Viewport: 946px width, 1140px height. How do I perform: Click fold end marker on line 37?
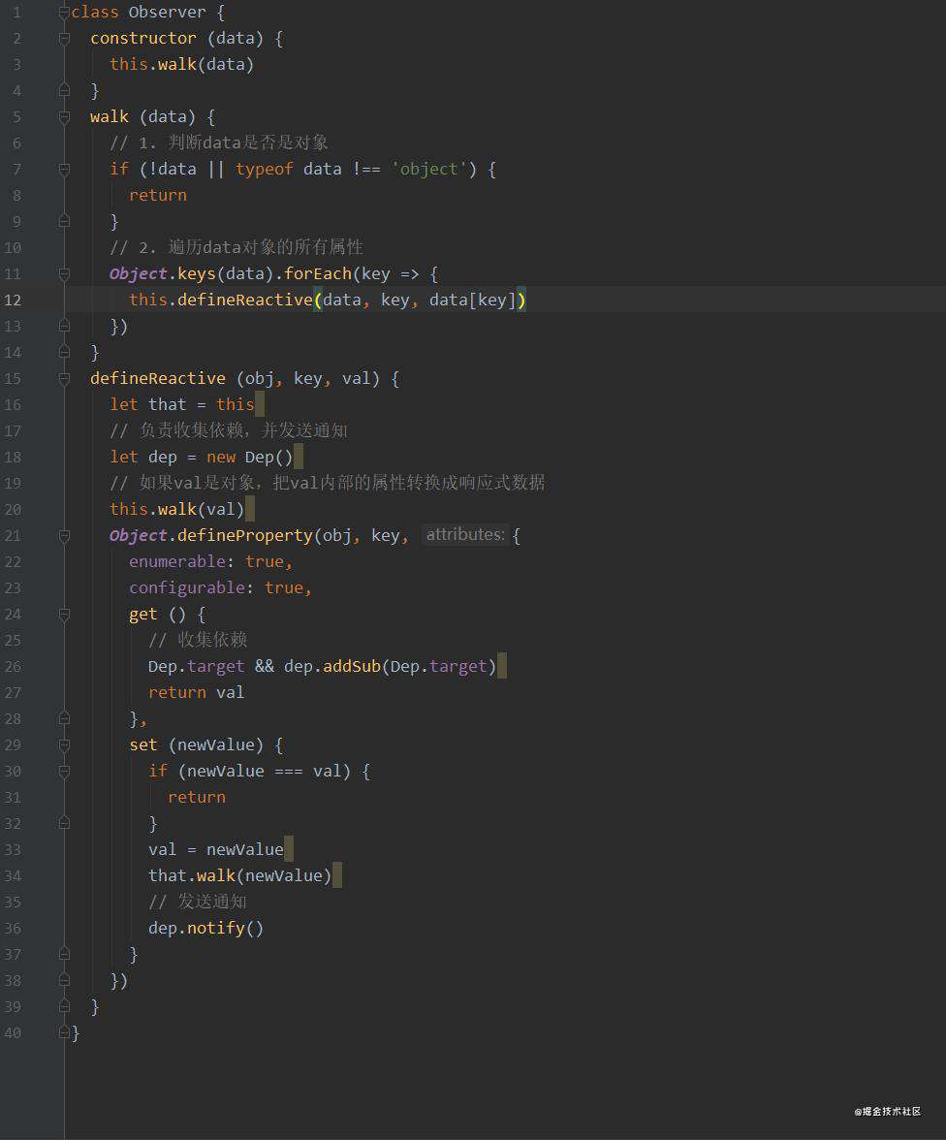point(64,955)
